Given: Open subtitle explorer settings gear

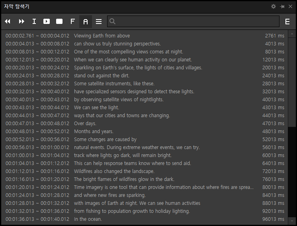Looking at the screenshot, I should pyautogui.click(x=274, y=6).
